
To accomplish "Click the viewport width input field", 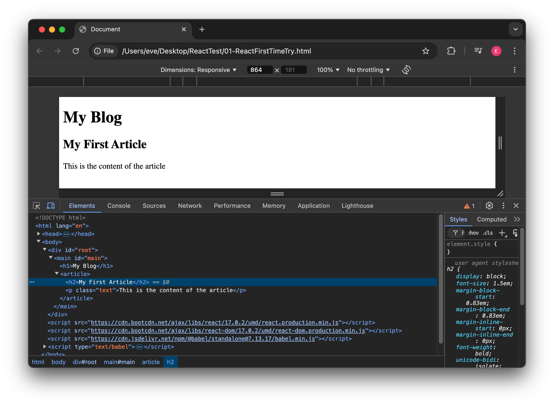I will 260,70.
